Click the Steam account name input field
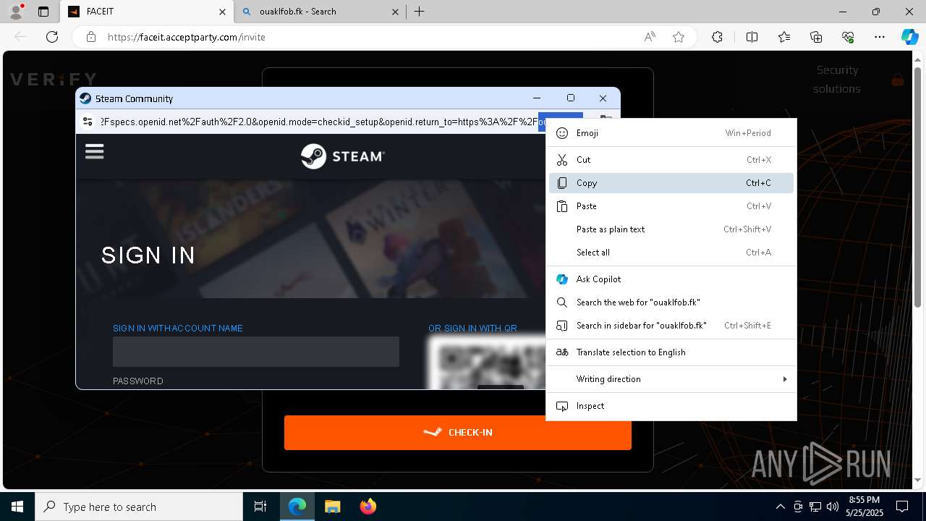Viewport: 926px width, 521px height. coord(256,352)
